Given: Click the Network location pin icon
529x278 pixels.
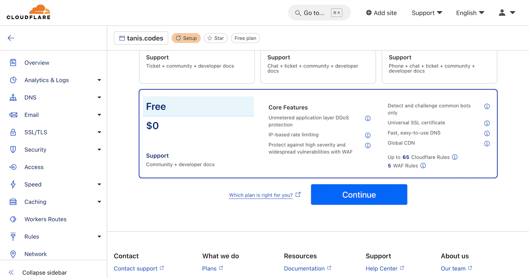Looking at the screenshot, I should coord(13,254).
